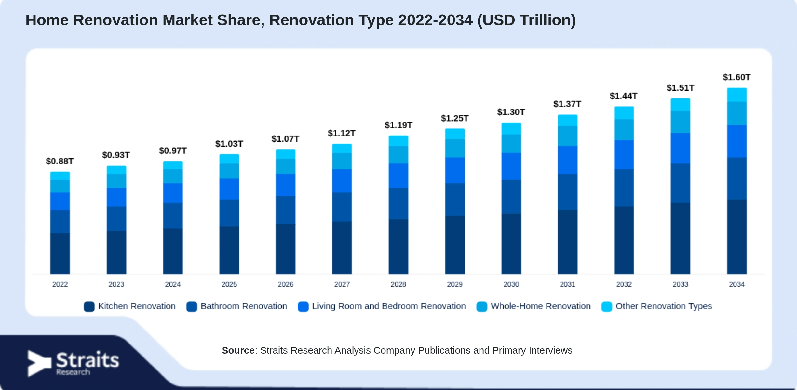Click the $1.03T value label
Image resolution: width=797 pixels, height=390 pixels.
tap(229, 144)
